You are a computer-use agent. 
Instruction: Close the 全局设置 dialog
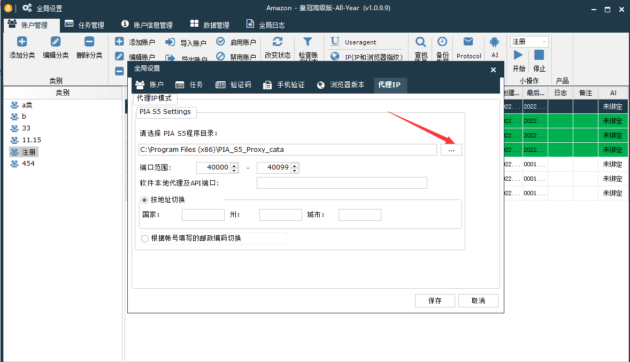494,70
